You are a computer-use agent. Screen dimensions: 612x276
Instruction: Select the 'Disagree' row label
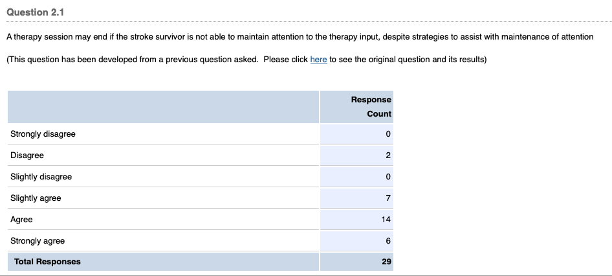pyautogui.click(x=27, y=155)
